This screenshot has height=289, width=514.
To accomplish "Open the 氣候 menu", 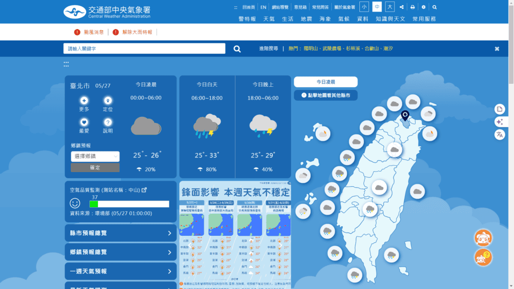I will 343,19.
